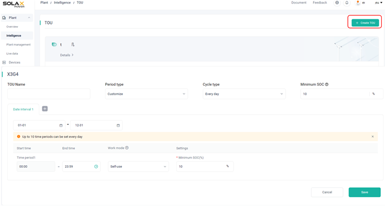Screen dimensions: 386x206
Task: Click the End time 23:59 field
Action: [x=81, y=166]
